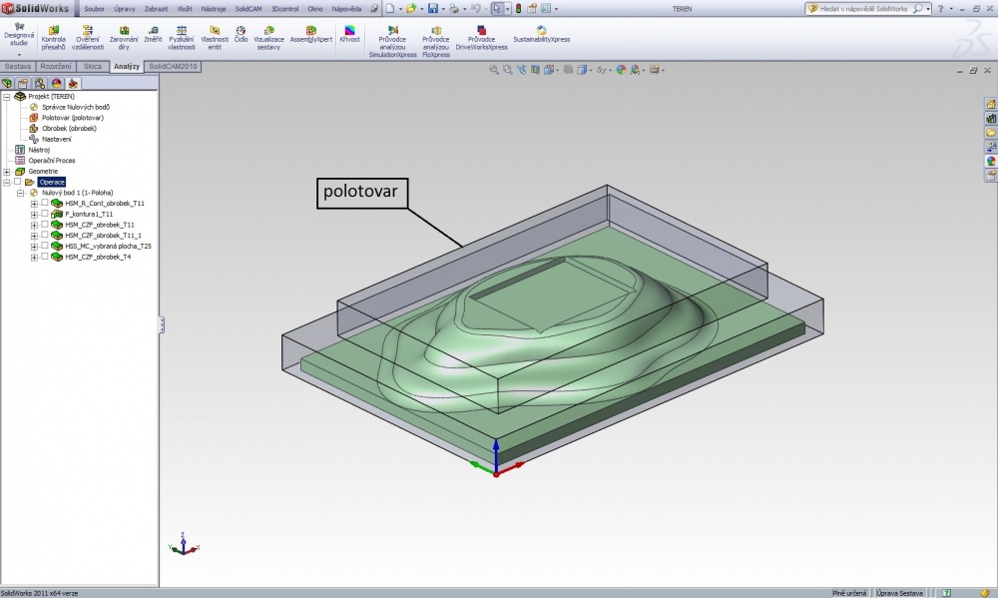Switch to the Skica tab
998x598 pixels.
92,66
